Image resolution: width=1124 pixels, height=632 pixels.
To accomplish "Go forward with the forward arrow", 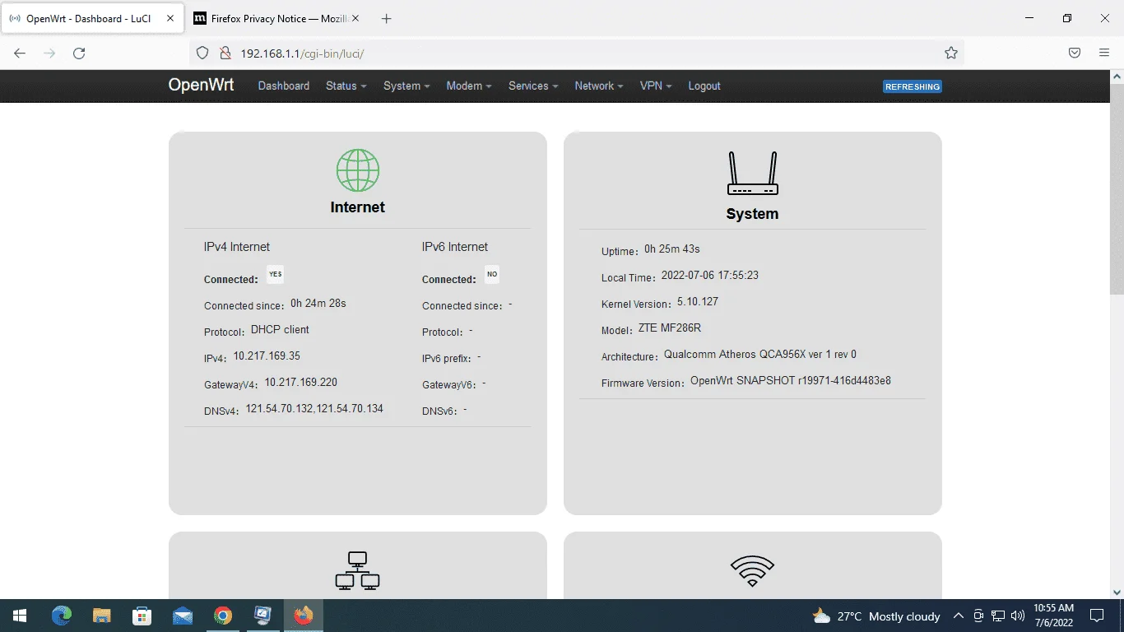I will point(49,53).
